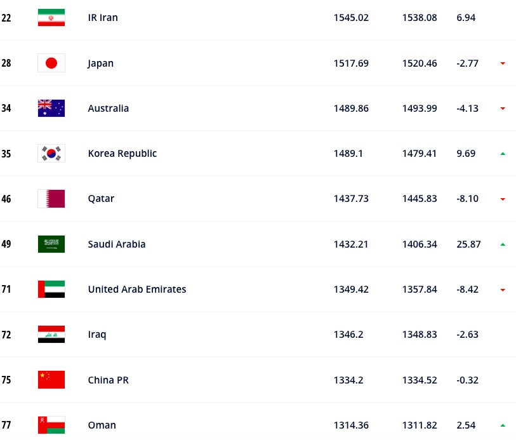Click the Qatar flag icon
The image size is (516, 440).
[51, 199]
